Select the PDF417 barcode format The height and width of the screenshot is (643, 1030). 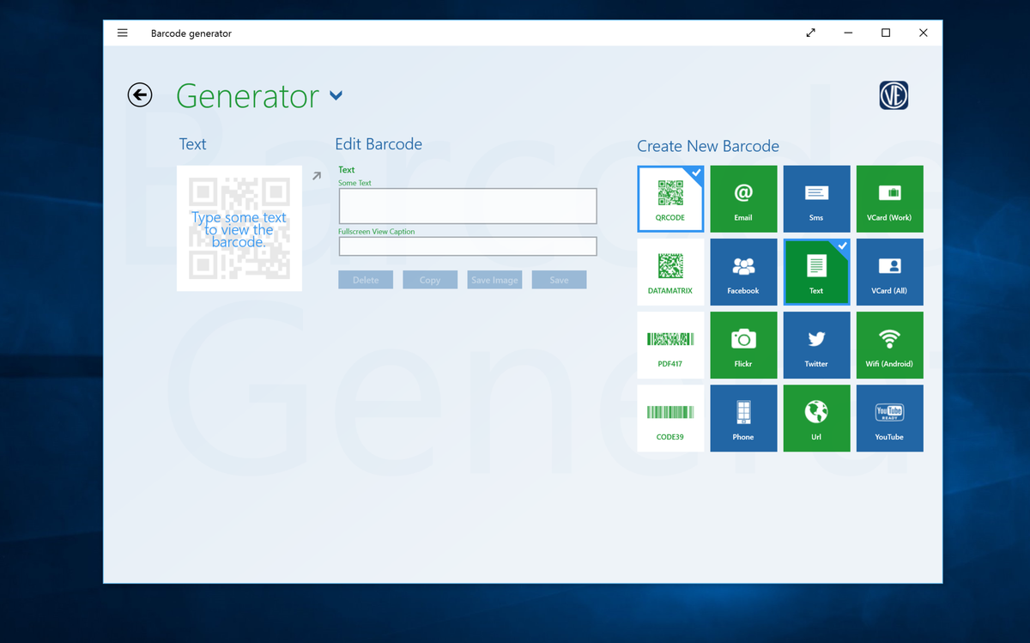click(670, 345)
